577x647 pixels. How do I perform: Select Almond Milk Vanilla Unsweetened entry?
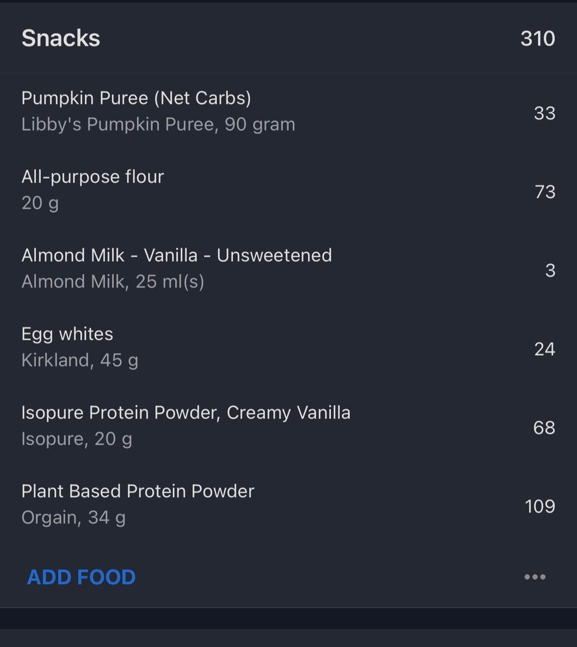tap(176, 255)
